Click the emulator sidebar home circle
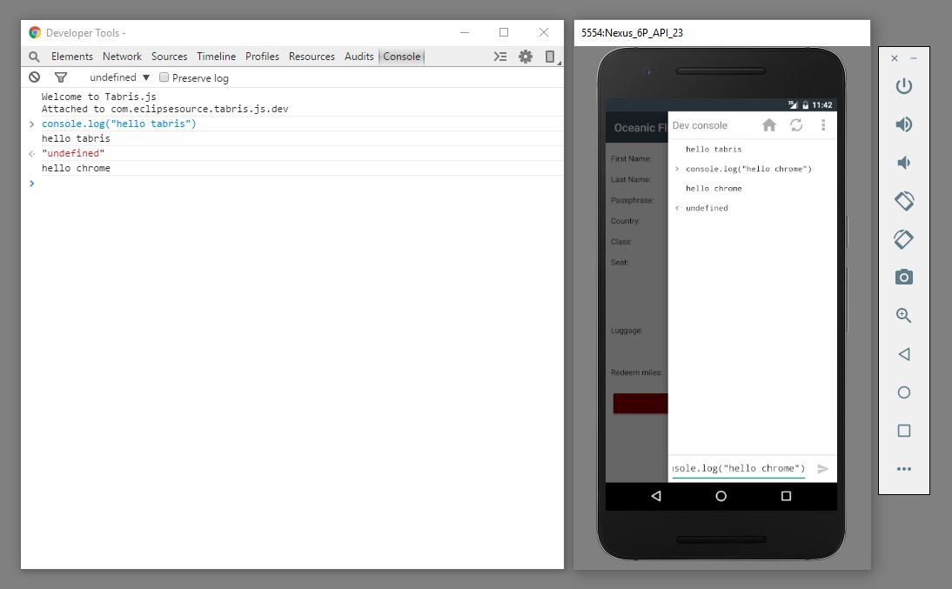This screenshot has width=952, height=589. pos(904,392)
